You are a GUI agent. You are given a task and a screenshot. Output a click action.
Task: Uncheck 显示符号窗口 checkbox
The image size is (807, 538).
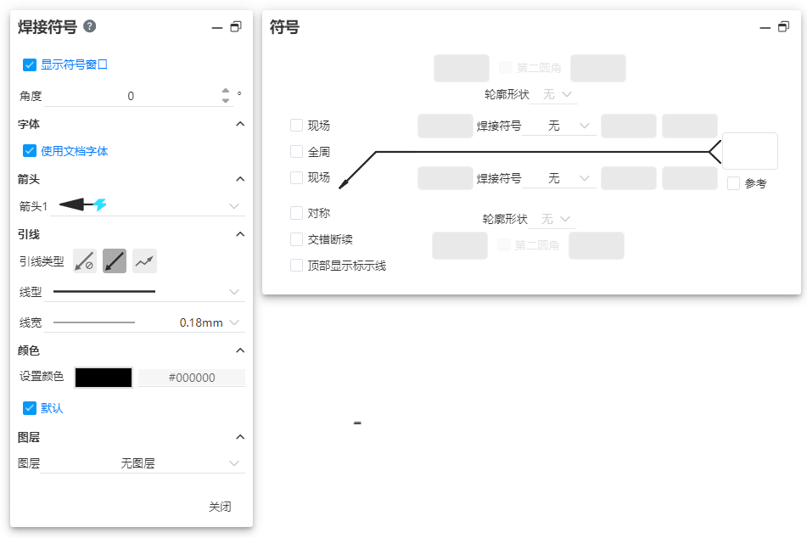30,64
